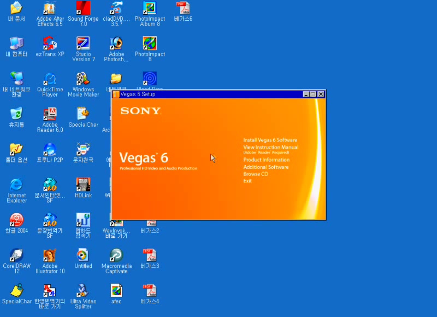
Task: Choose Additional Software in setup window
Action: point(266,167)
